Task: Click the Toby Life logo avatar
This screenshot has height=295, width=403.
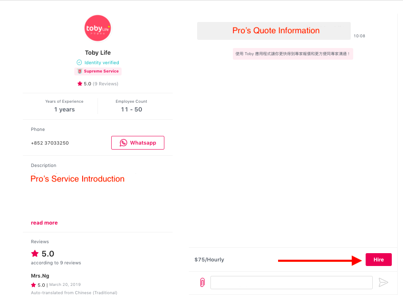Action: (x=98, y=28)
